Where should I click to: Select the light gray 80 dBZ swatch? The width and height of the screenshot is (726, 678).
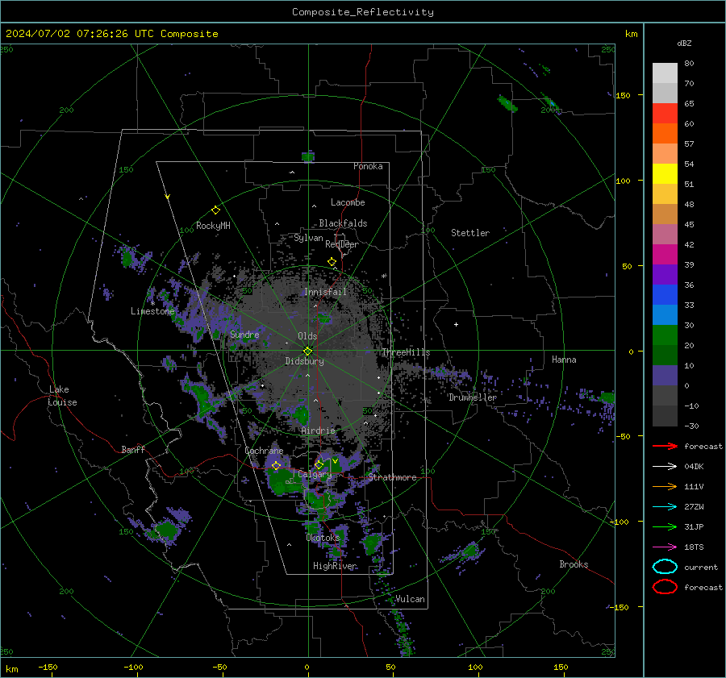[x=665, y=73]
